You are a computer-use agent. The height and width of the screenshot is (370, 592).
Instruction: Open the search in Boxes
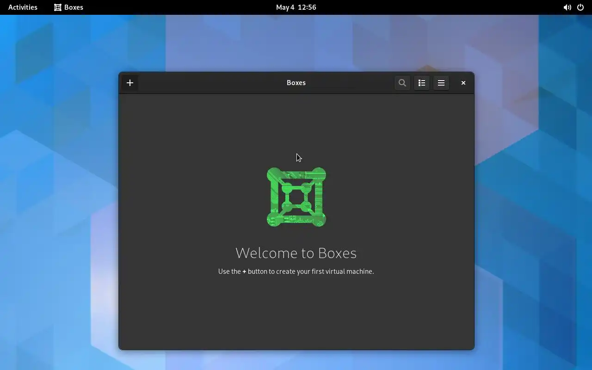[402, 83]
